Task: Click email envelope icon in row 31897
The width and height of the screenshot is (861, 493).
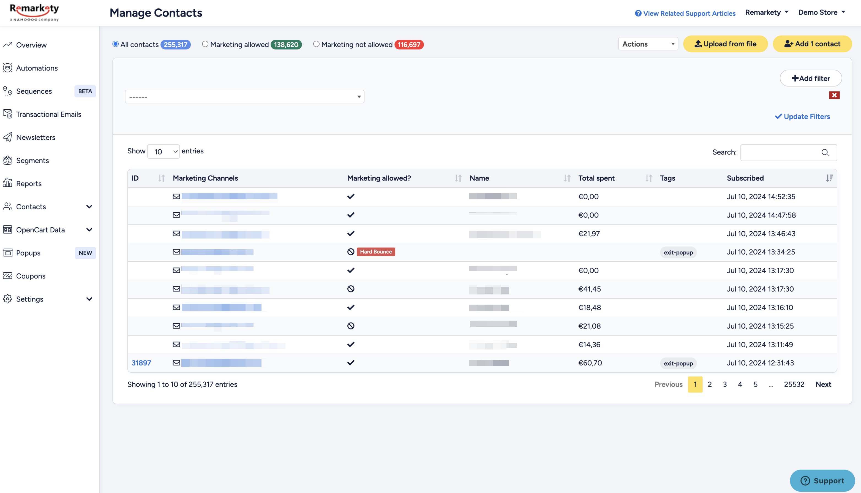Action: [x=176, y=363]
